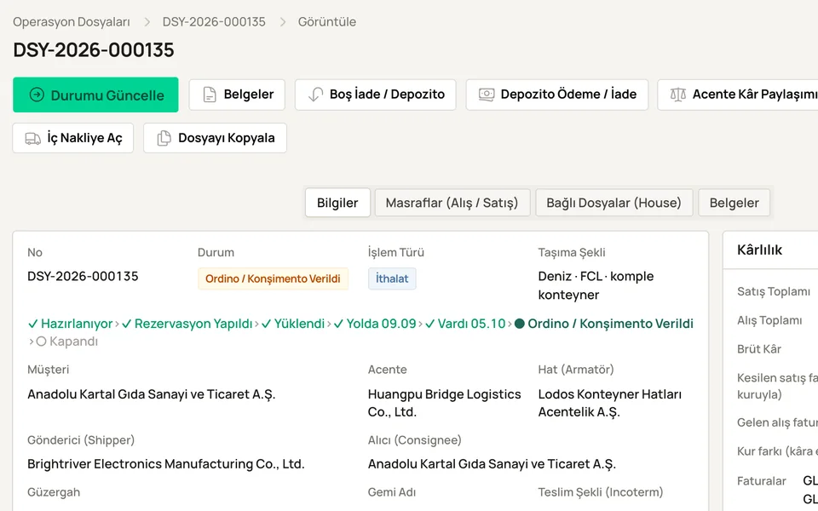Image resolution: width=818 pixels, height=511 pixels.
Task: Go to the Operasyon Dosyaları breadcrumb
Action: point(72,22)
